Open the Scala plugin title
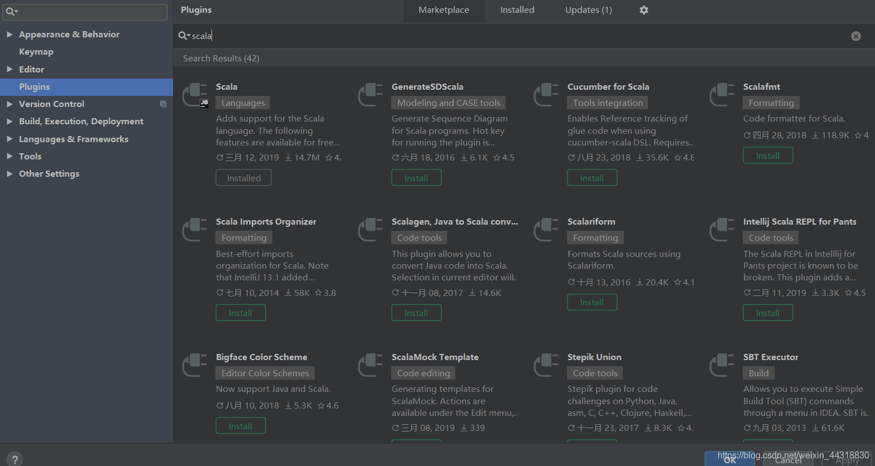The image size is (875, 466). coord(227,87)
